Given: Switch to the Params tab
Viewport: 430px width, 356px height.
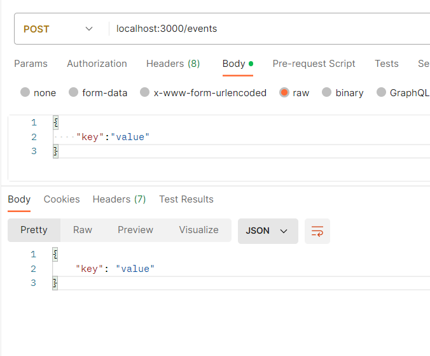Looking at the screenshot, I should coord(31,64).
